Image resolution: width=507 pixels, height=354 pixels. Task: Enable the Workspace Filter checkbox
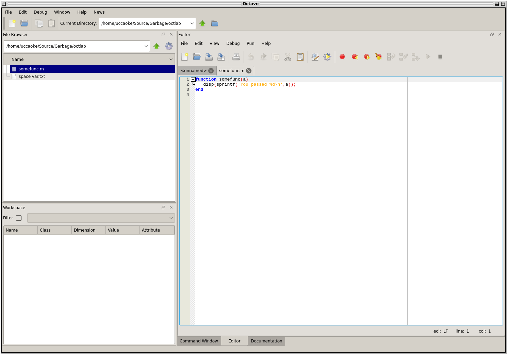click(19, 218)
